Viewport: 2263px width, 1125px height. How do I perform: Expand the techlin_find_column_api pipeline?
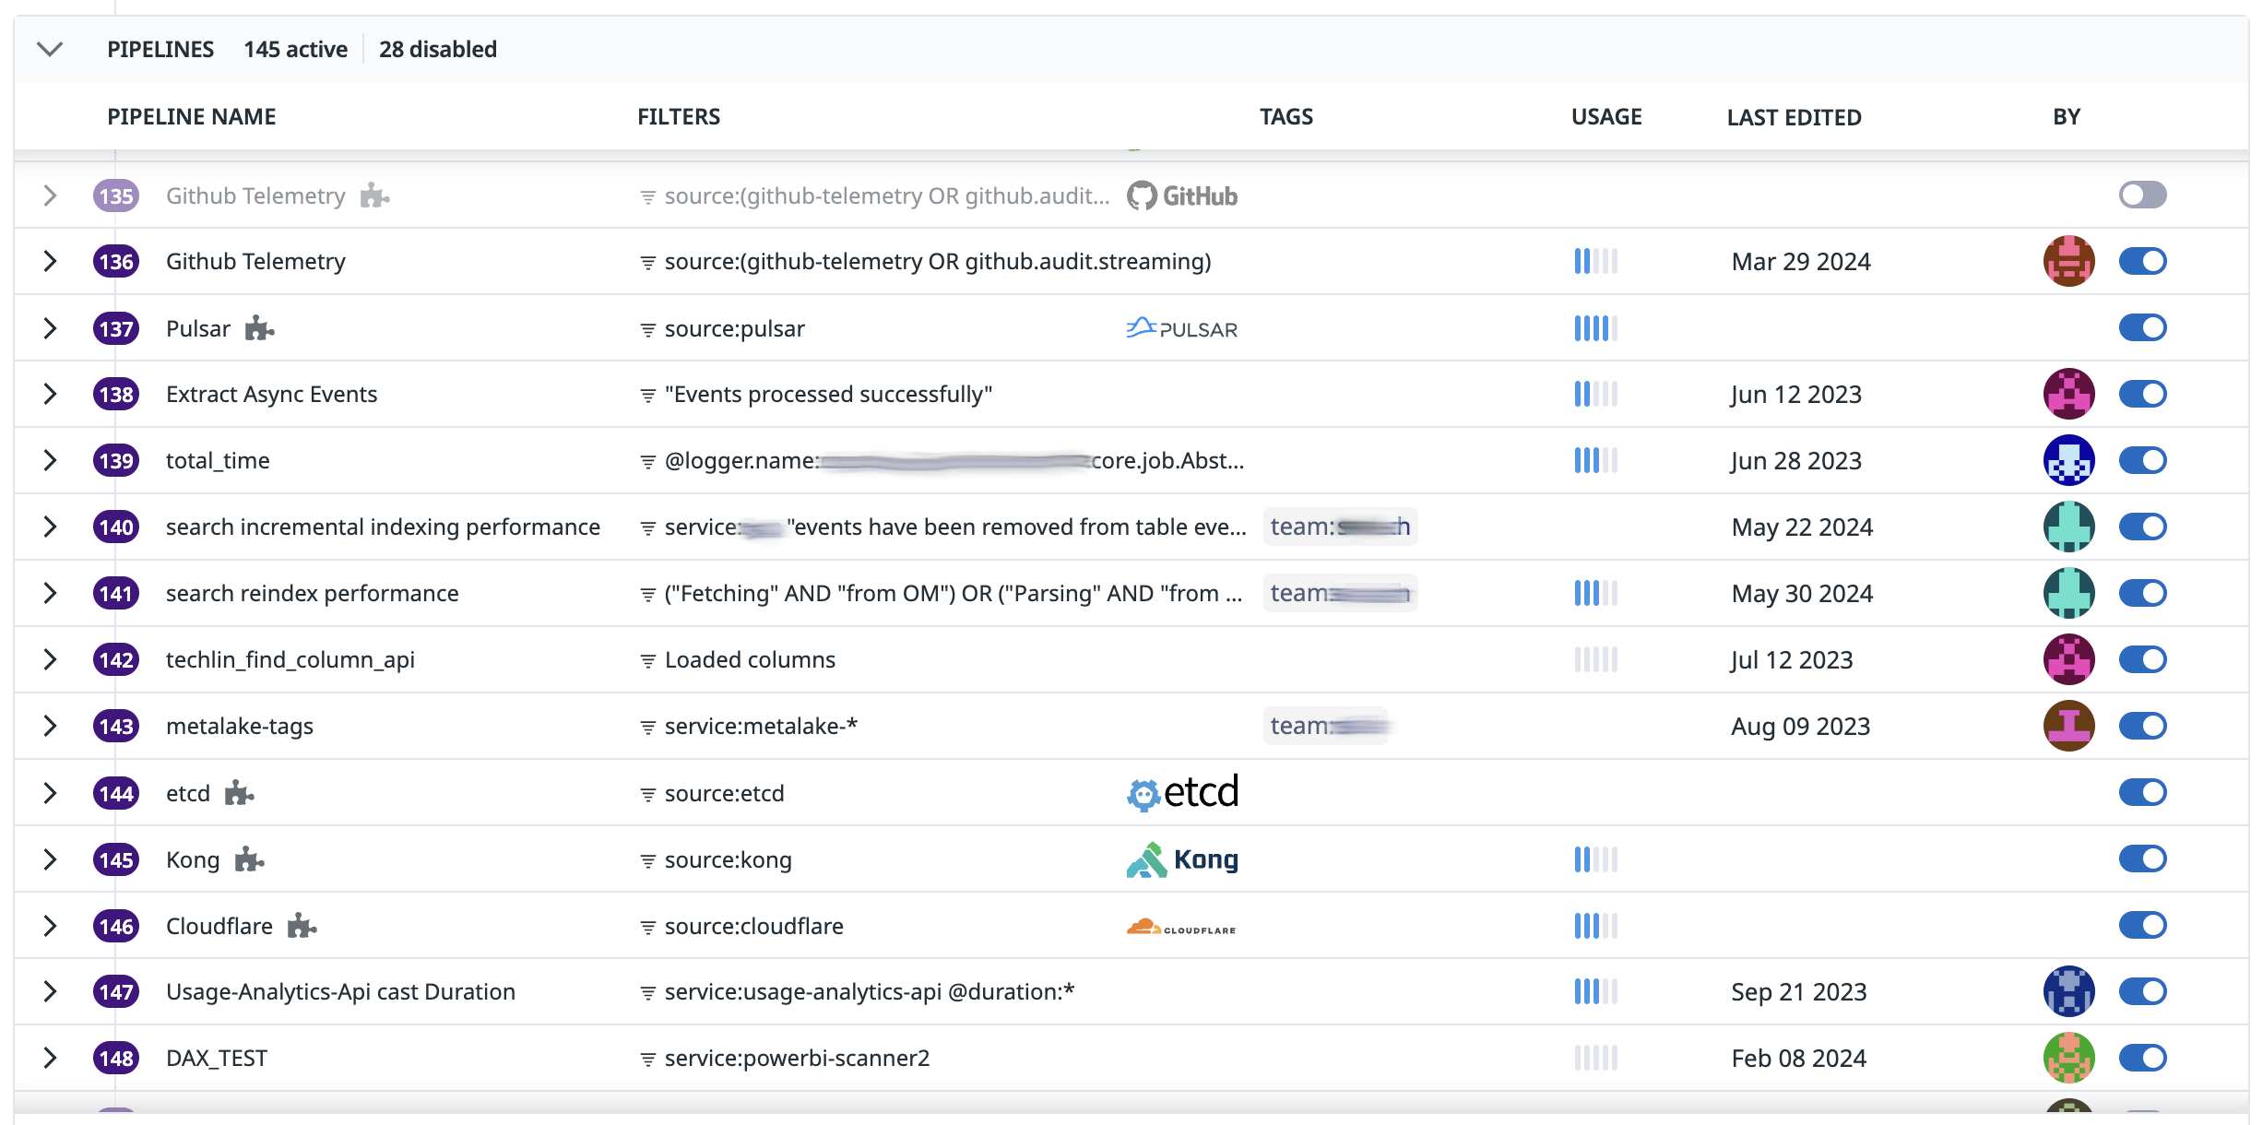pyautogui.click(x=50, y=659)
